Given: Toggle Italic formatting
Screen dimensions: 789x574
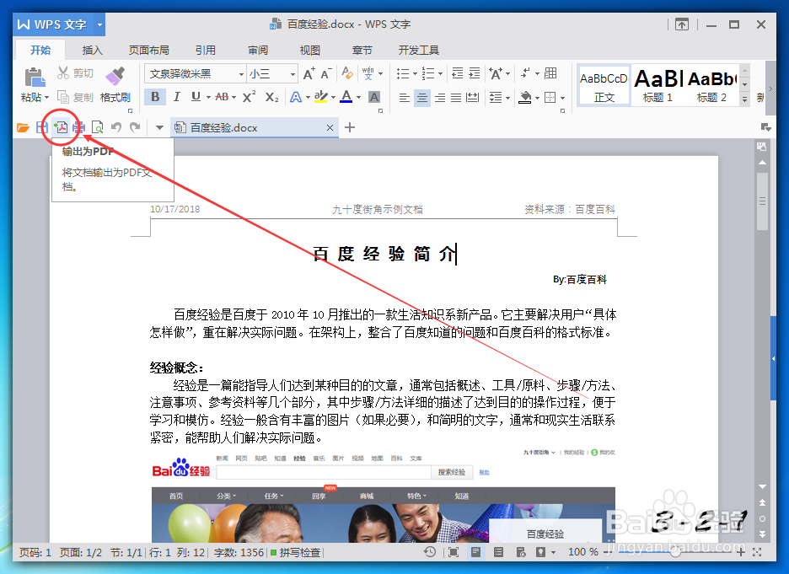Looking at the screenshot, I should pyautogui.click(x=177, y=97).
